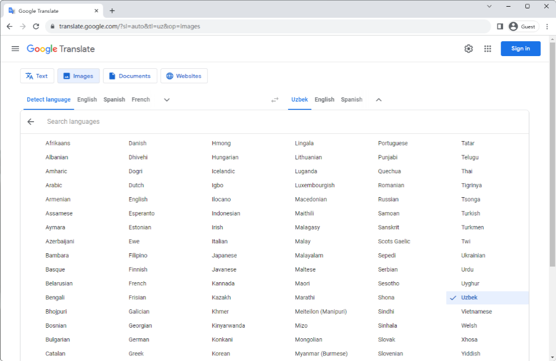Select Lithuanian in the list
Image resolution: width=556 pixels, height=361 pixels.
click(x=309, y=157)
